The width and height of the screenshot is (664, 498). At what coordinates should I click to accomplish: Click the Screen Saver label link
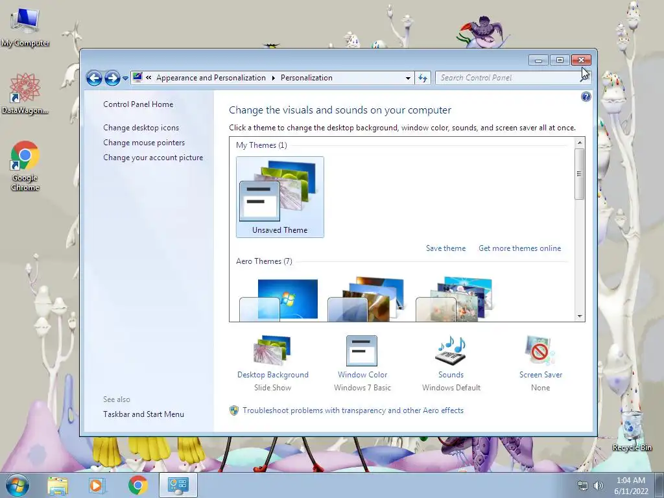(x=541, y=375)
